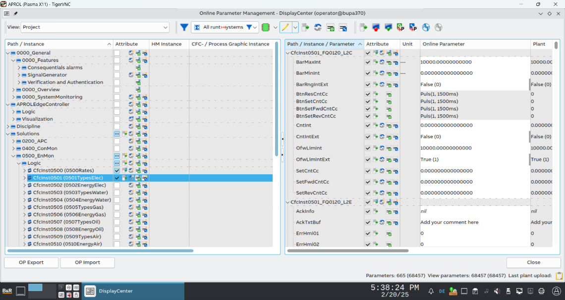
Task: Click the pencil edit mode icon
Action: point(285,27)
